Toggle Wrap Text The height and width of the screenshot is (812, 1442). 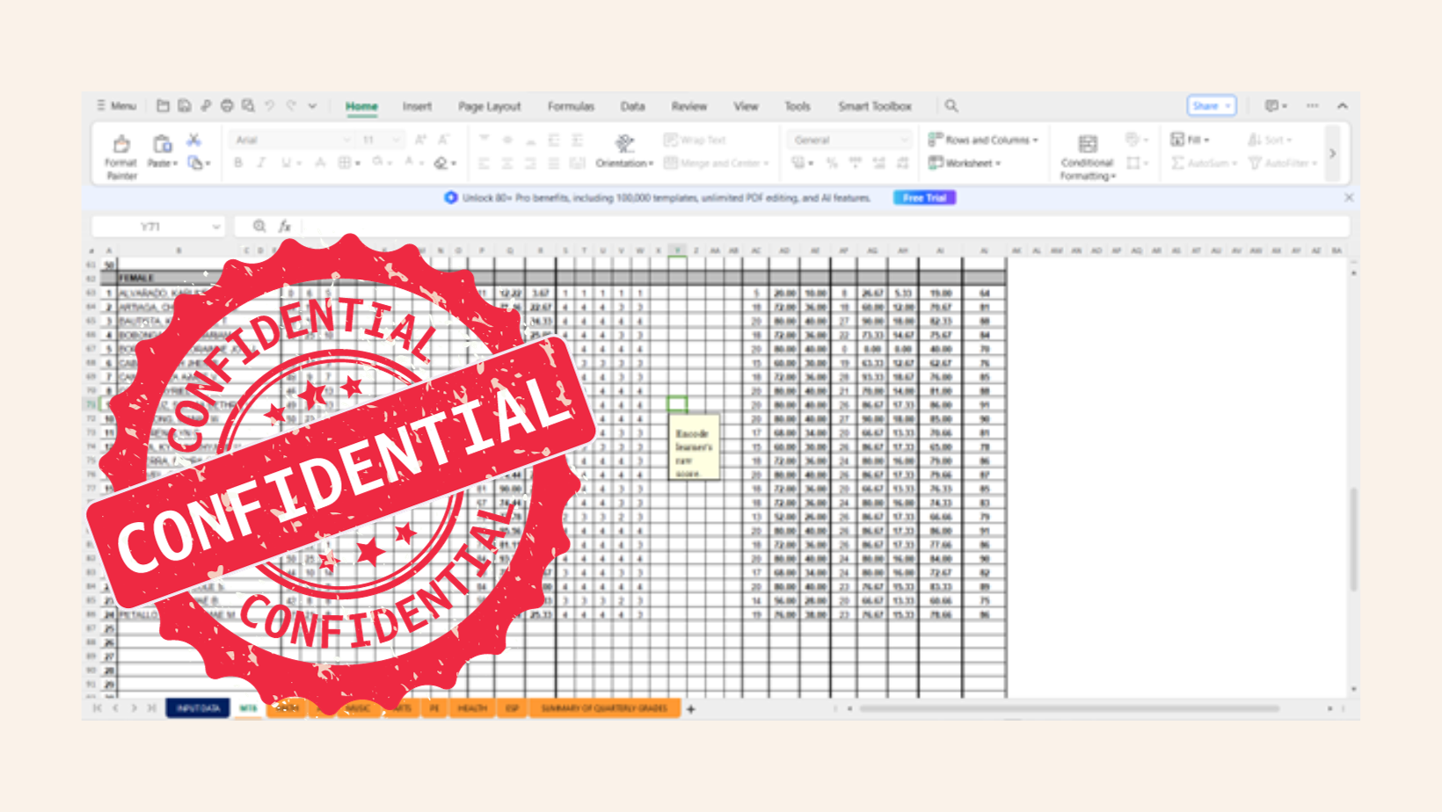point(695,140)
